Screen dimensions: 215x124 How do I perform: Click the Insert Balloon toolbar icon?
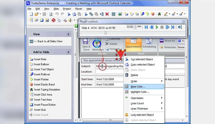[x=132, y=14]
